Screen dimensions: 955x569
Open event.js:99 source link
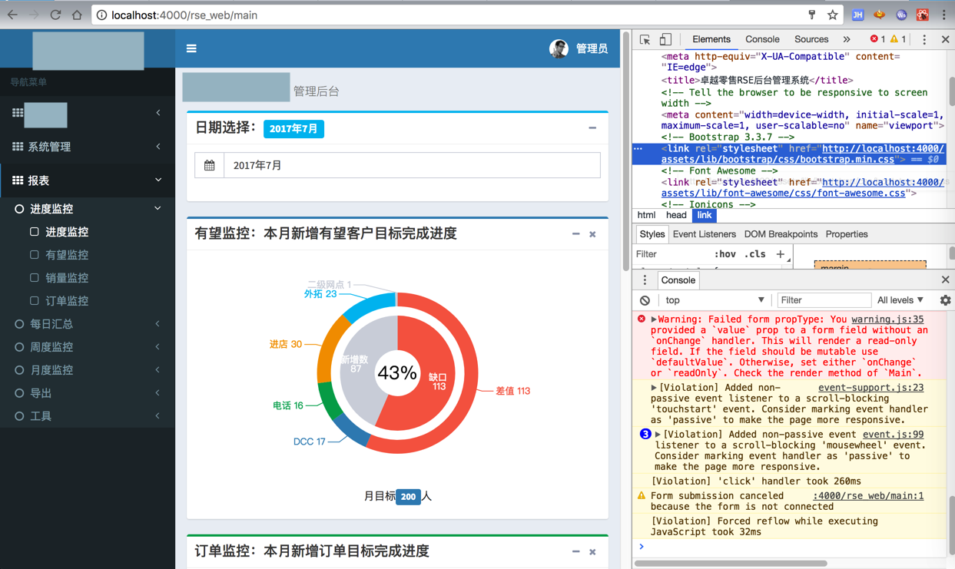[893, 435]
